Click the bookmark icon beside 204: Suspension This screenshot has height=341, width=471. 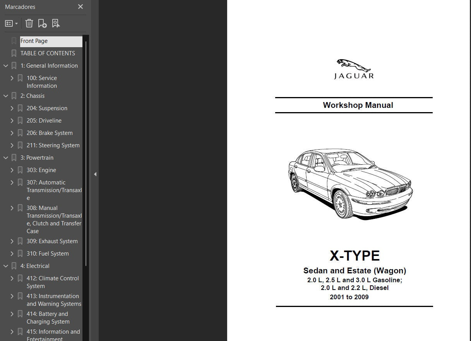tap(20, 108)
